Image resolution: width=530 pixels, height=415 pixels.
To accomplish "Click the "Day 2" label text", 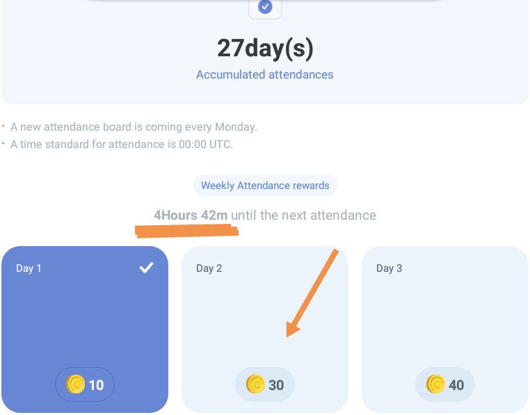I will (x=209, y=268).
